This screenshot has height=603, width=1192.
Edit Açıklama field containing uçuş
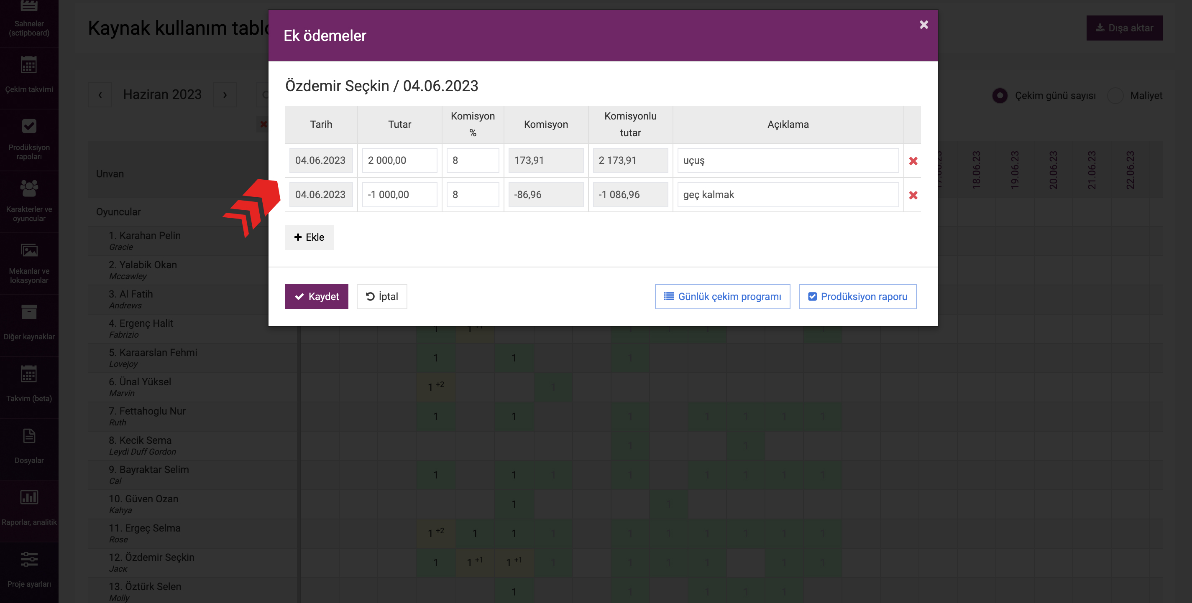coord(788,160)
